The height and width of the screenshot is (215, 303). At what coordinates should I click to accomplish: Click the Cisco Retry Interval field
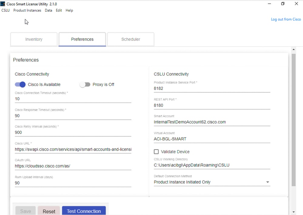tap(73, 133)
